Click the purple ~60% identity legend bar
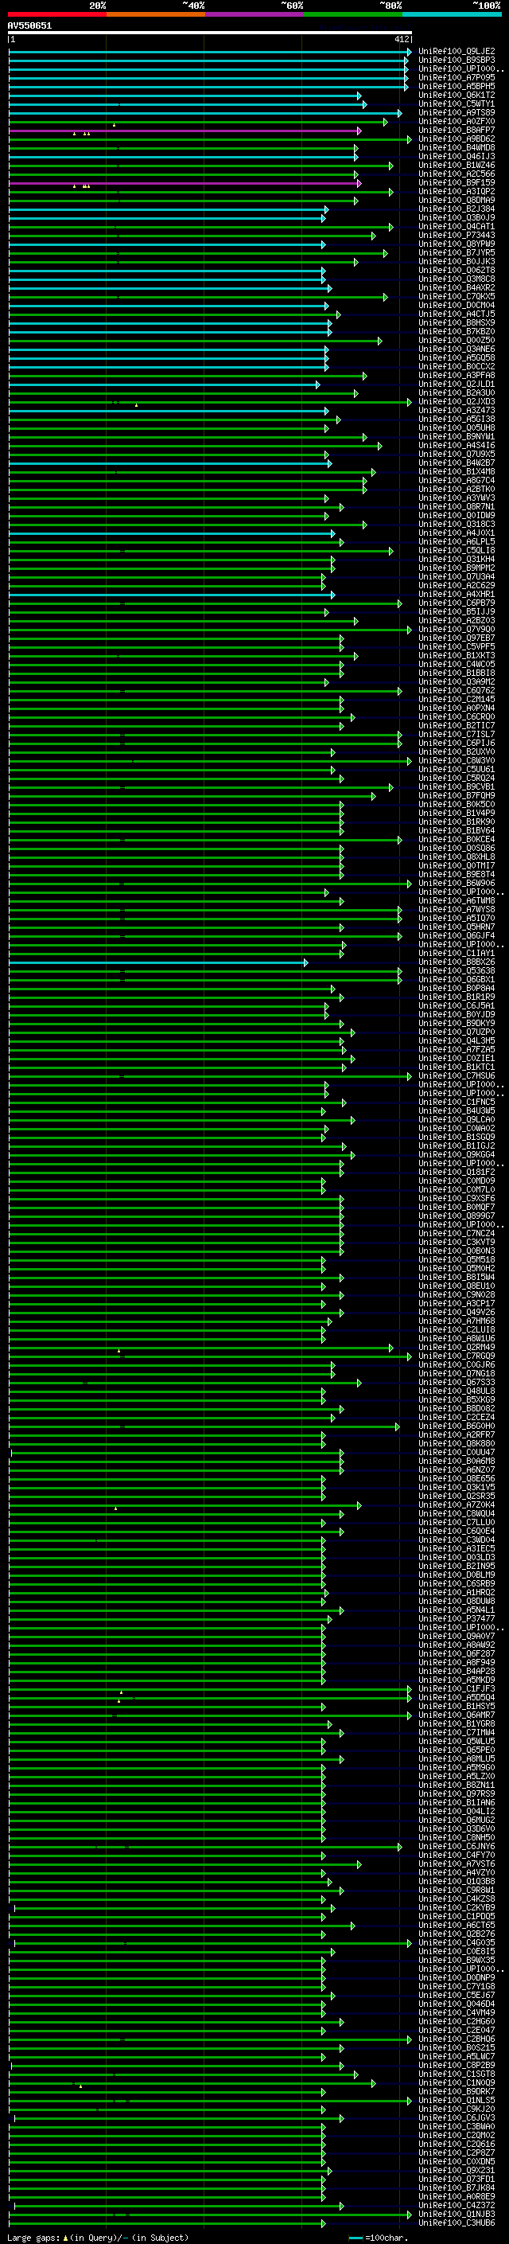509x2244 pixels. [x=255, y=14]
